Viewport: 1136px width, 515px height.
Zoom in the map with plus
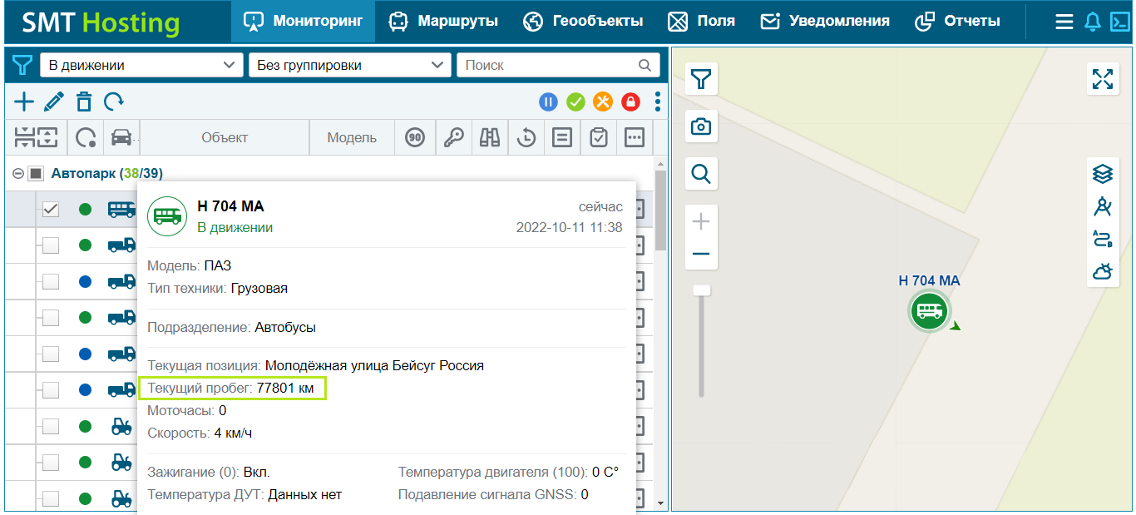(701, 221)
